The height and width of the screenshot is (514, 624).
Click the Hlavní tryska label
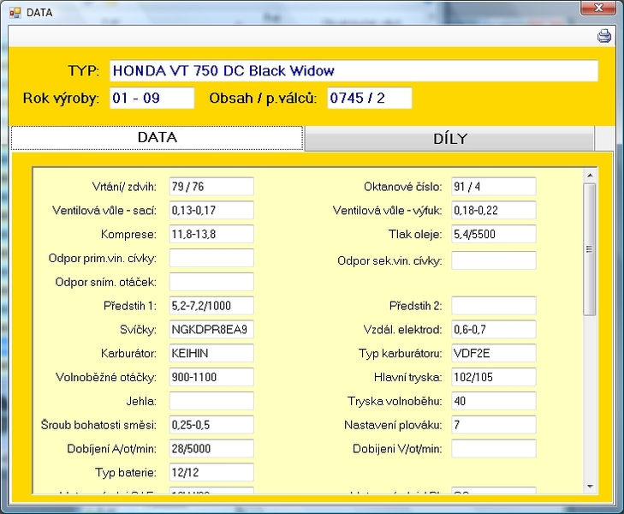(408, 377)
